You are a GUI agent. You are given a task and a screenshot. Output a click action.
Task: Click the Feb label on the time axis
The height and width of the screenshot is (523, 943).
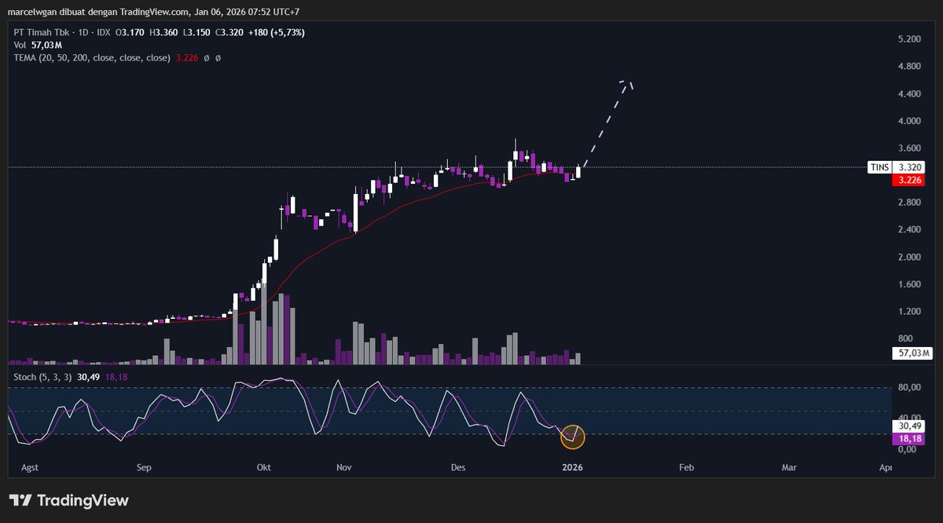686,468
